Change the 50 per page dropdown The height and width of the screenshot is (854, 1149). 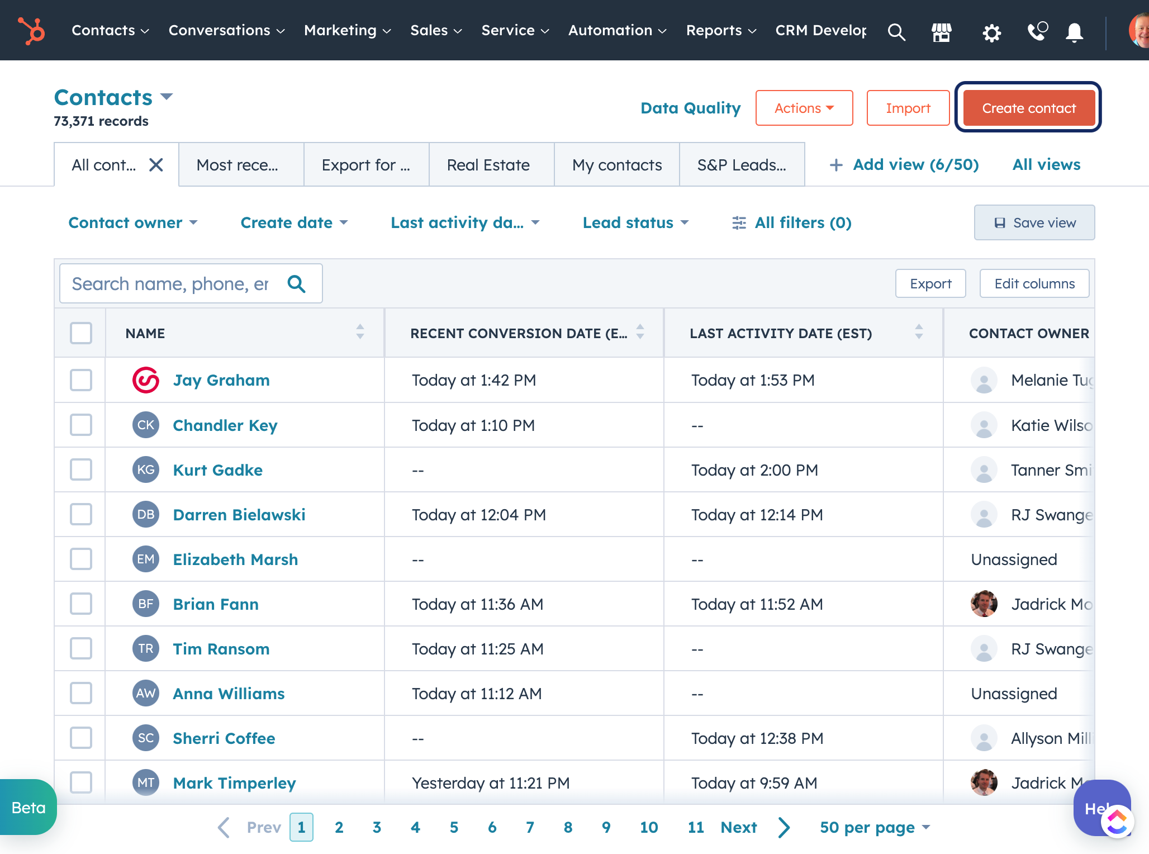[x=875, y=827]
